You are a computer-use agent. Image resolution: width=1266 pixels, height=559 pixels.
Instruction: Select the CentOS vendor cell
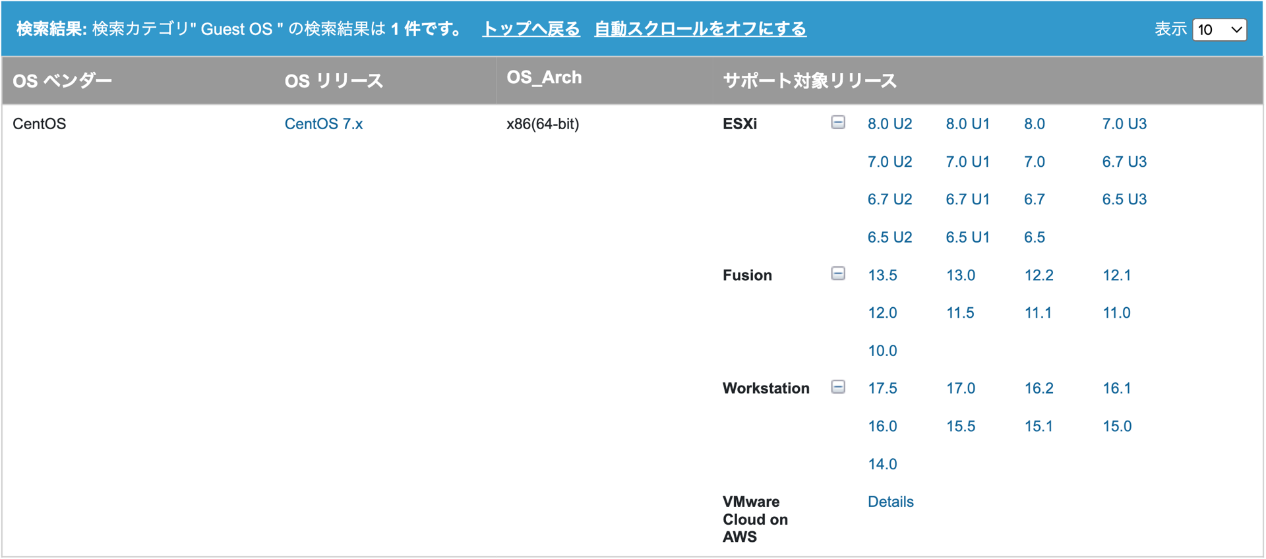(x=40, y=124)
